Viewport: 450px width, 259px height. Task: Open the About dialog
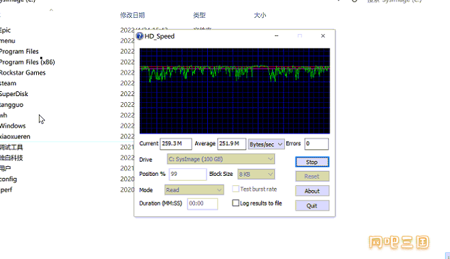(312, 191)
